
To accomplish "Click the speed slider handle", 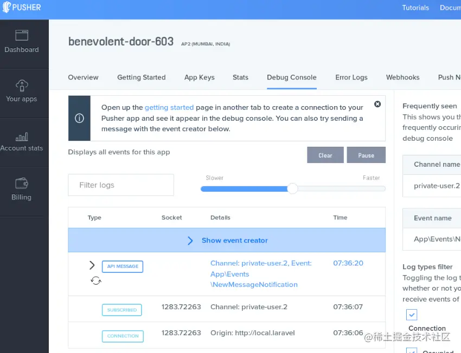I will pos(292,188).
